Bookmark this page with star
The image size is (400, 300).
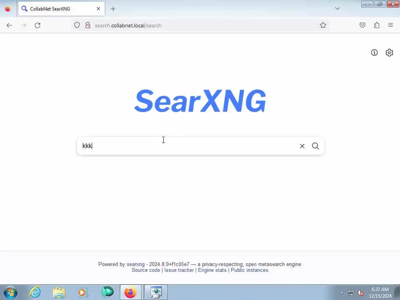(x=323, y=25)
